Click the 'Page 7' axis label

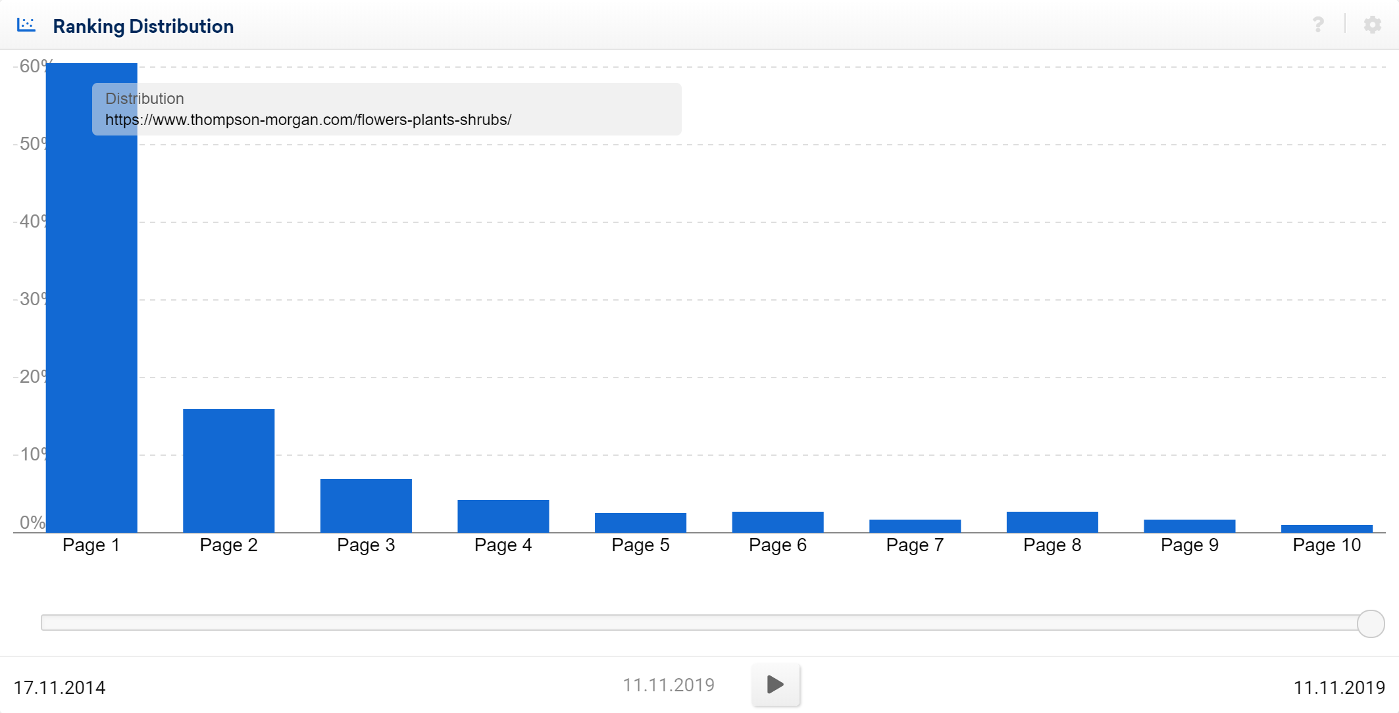[x=915, y=545]
